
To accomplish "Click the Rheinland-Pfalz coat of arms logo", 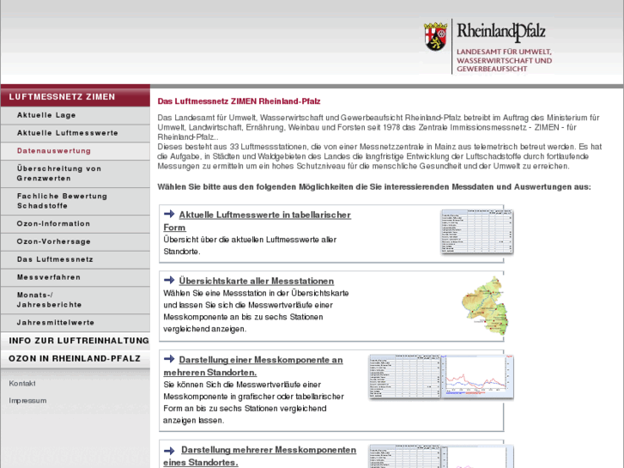I will click(x=436, y=37).
